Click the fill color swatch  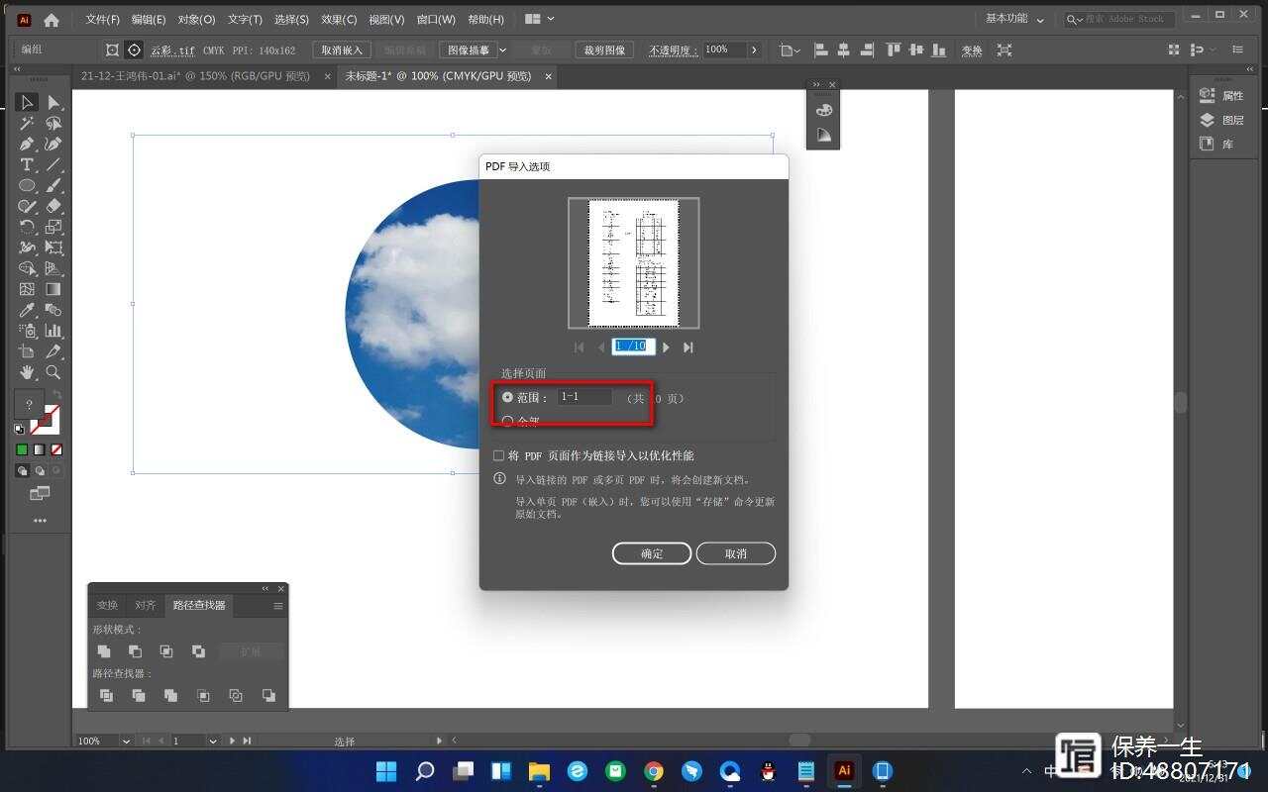coord(29,404)
